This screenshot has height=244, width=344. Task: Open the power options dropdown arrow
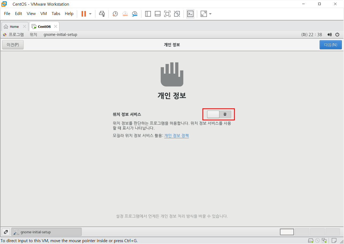(90, 14)
